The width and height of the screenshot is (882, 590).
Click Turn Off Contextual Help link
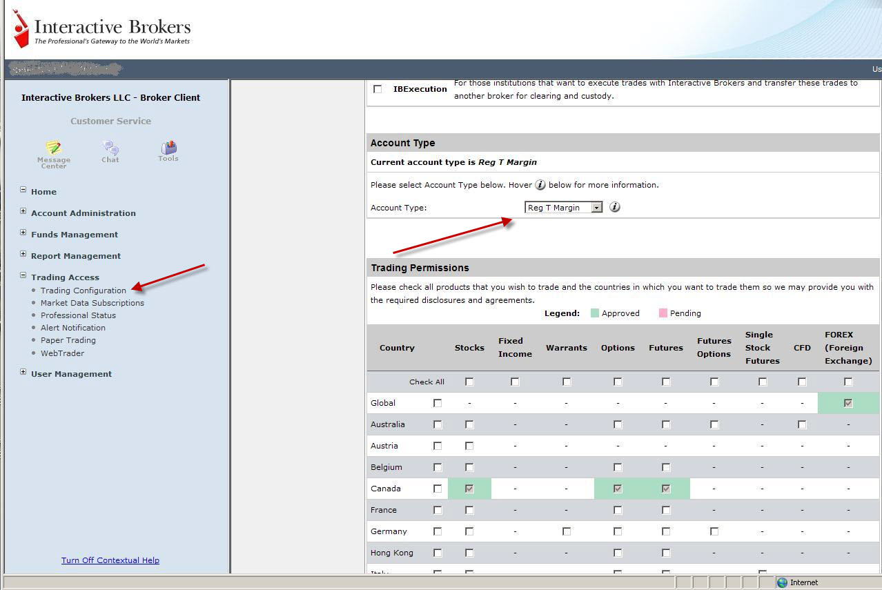(x=110, y=560)
